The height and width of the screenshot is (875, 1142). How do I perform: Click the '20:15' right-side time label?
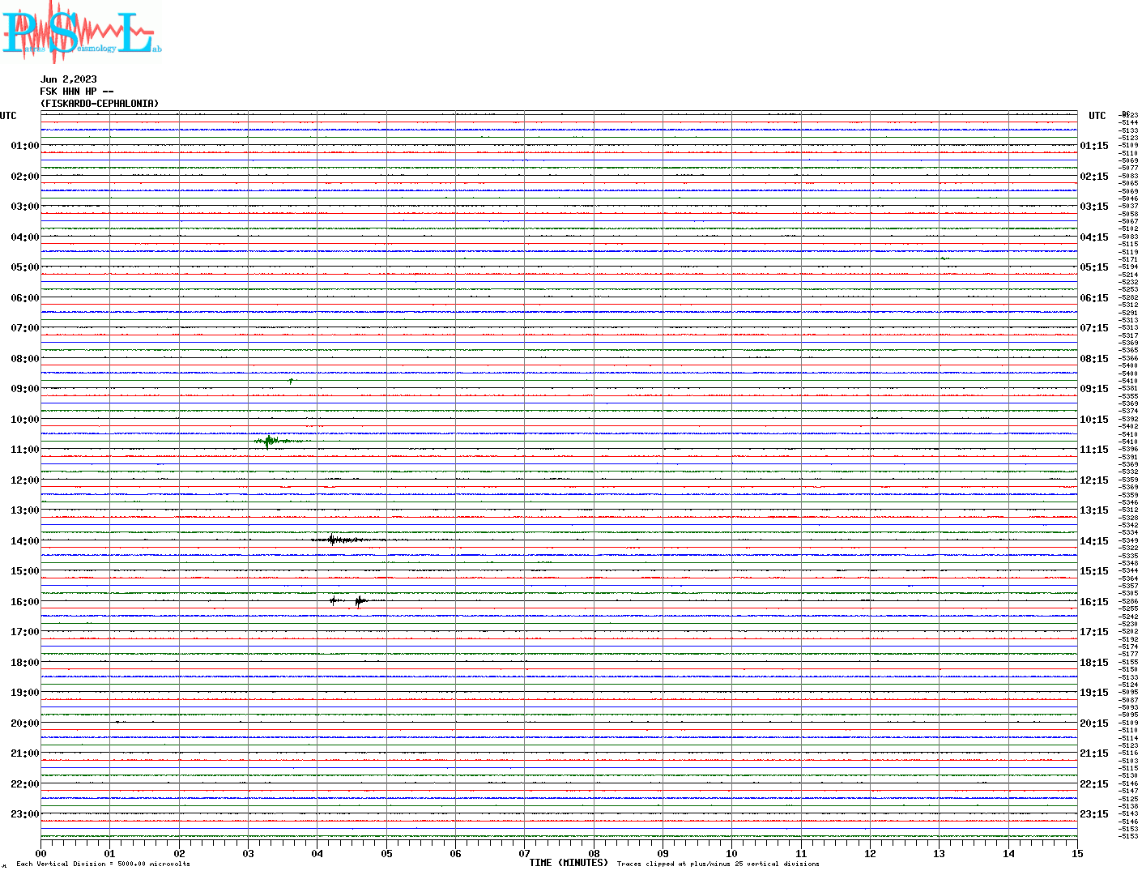click(x=1094, y=723)
